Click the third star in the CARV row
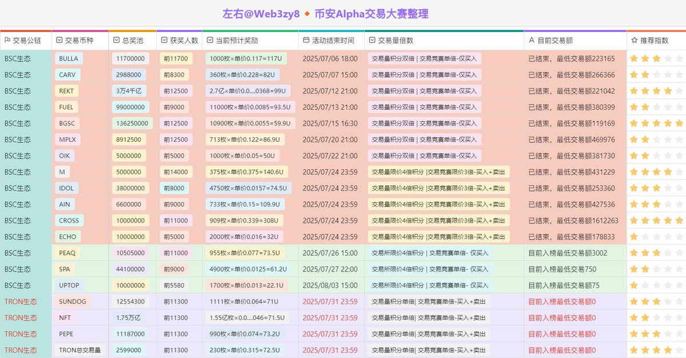This screenshot has height=358, width=686. tap(656, 74)
